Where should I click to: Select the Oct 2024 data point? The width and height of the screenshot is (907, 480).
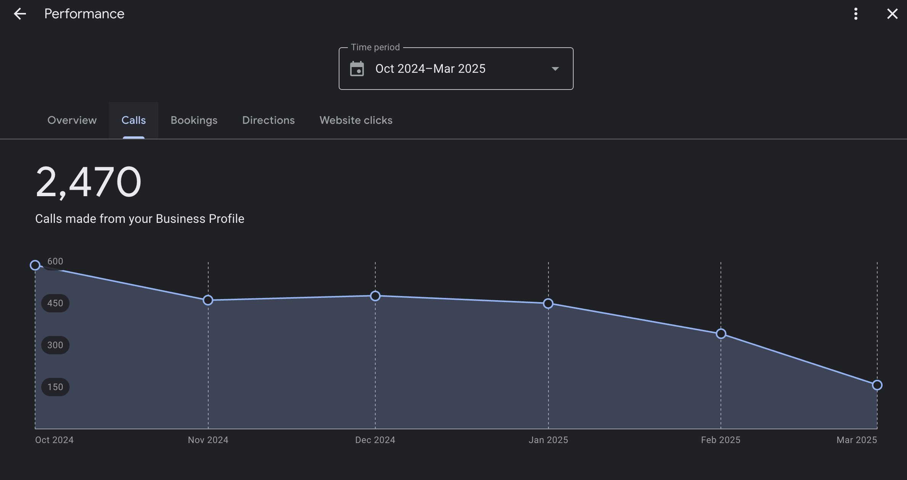pyautogui.click(x=35, y=265)
